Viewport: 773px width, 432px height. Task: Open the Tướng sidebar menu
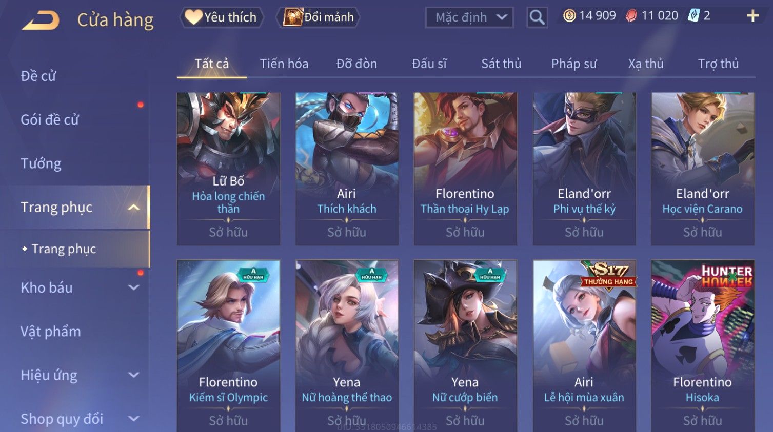click(41, 163)
